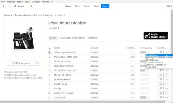
Task: Go forward with the right arrow button
Action: pos(8,6)
